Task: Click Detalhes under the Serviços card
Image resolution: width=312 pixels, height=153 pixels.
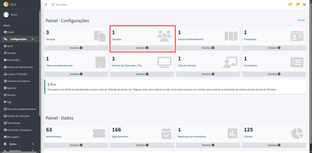Action: point(76,48)
